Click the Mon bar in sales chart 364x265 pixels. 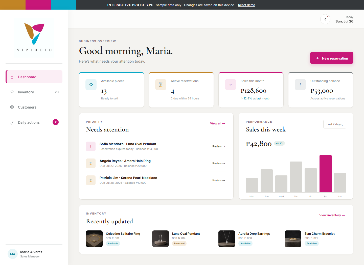pyautogui.click(x=252, y=185)
